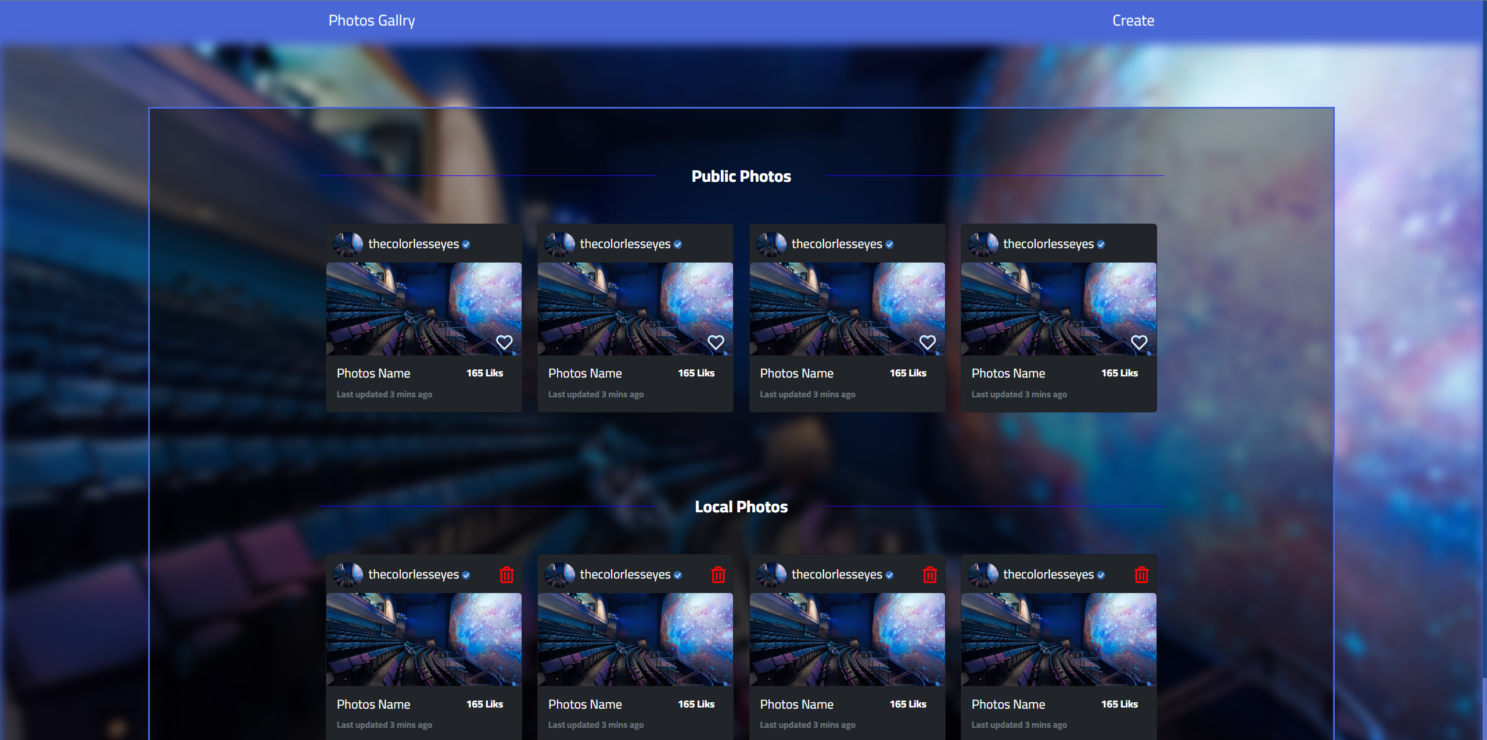Select thecolorlesseyes username on first Local card
1487x740 pixels.
coord(414,574)
